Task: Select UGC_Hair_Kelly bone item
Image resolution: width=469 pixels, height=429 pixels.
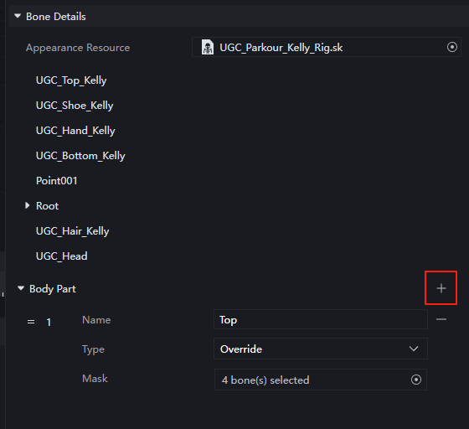Action: (72, 231)
